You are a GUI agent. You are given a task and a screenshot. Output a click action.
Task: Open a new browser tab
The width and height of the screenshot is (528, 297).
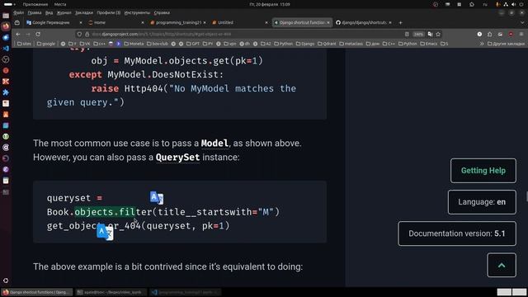click(400, 22)
